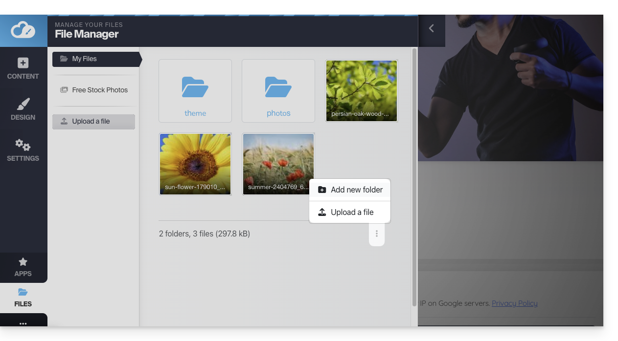This screenshot has width=618, height=341.
Task: Click the three-dot more icon in sidebar
Action: click(23, 323)
